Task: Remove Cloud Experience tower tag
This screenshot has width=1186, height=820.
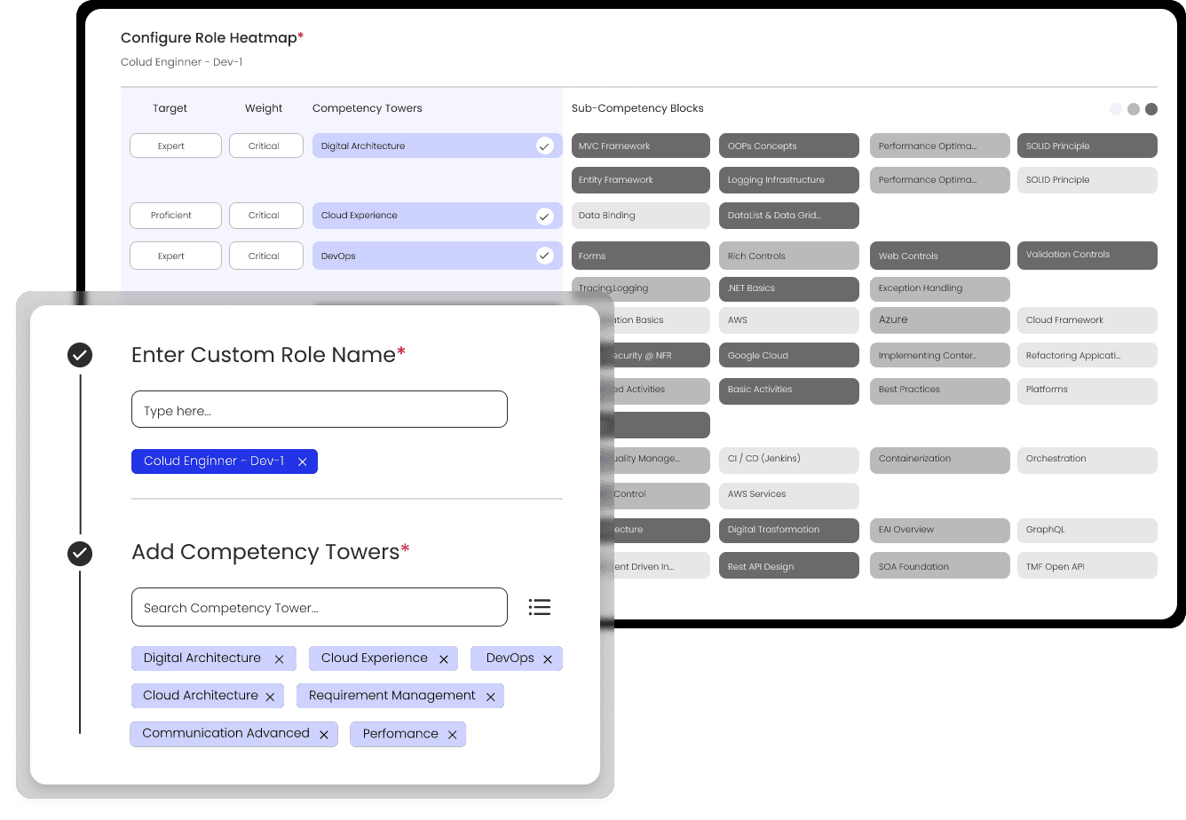Action: coord(443,659)
